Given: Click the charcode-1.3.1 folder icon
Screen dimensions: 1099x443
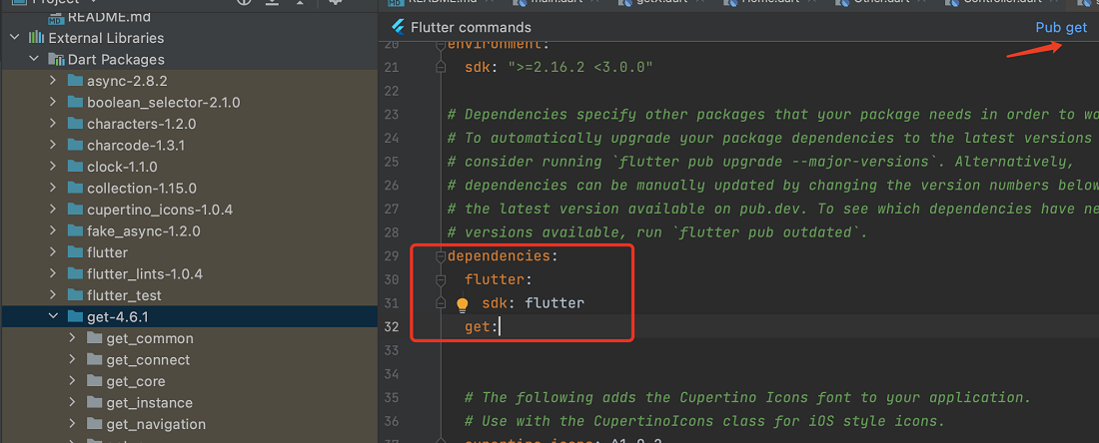Looking at the screenshot, I should tap(75, 145).
